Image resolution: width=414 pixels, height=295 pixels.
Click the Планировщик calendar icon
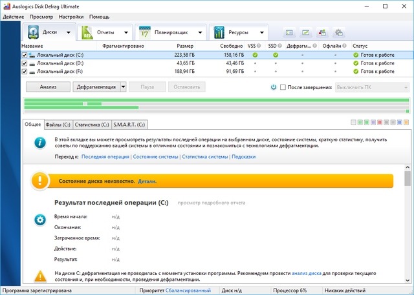tap(145, 32)
